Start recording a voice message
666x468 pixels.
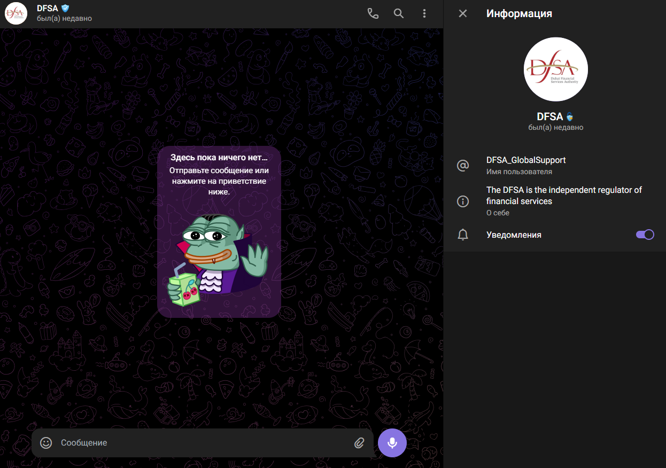[x=392, y=443]
